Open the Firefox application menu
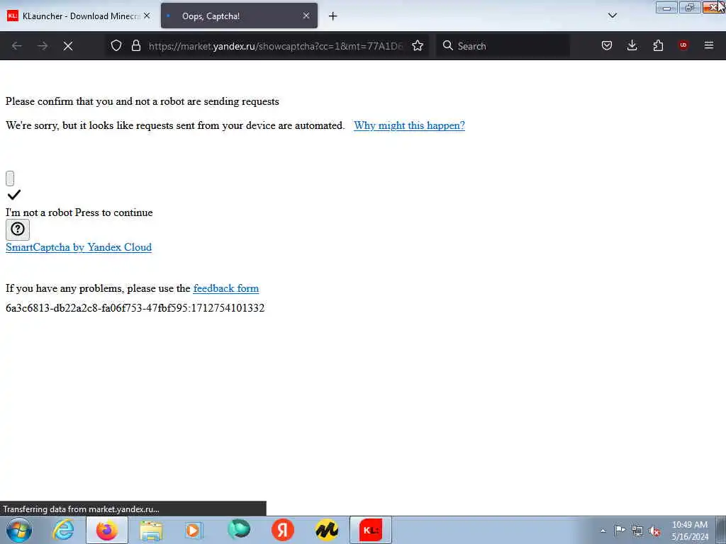The width and height of the screenshot is (726, 544). point(709,45)
